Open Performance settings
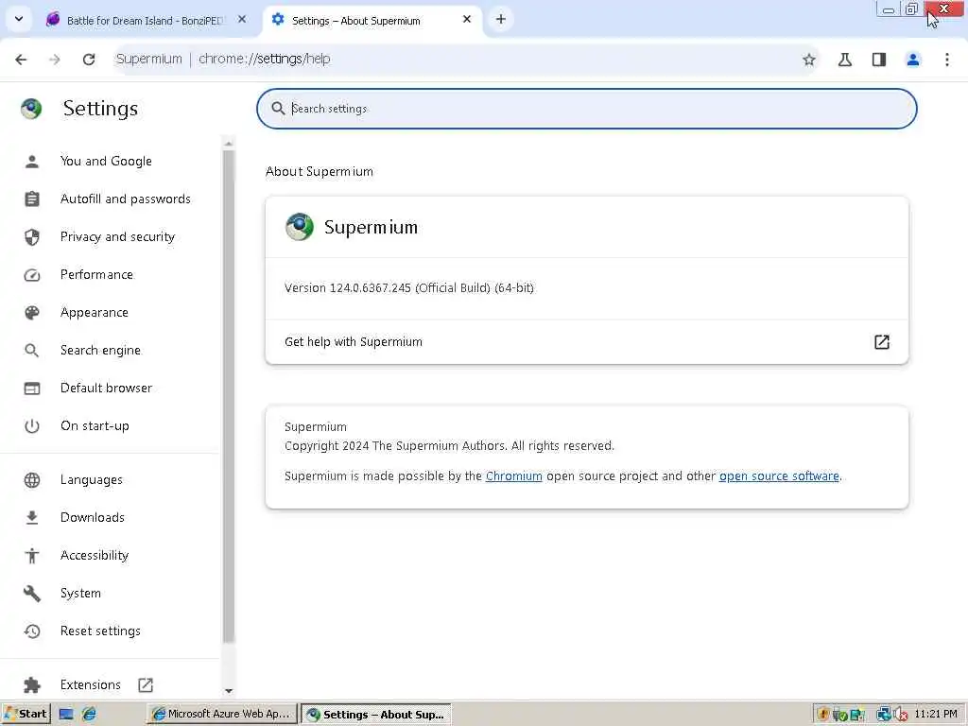Screen dimensions: 968x726 tap(96, 275)
